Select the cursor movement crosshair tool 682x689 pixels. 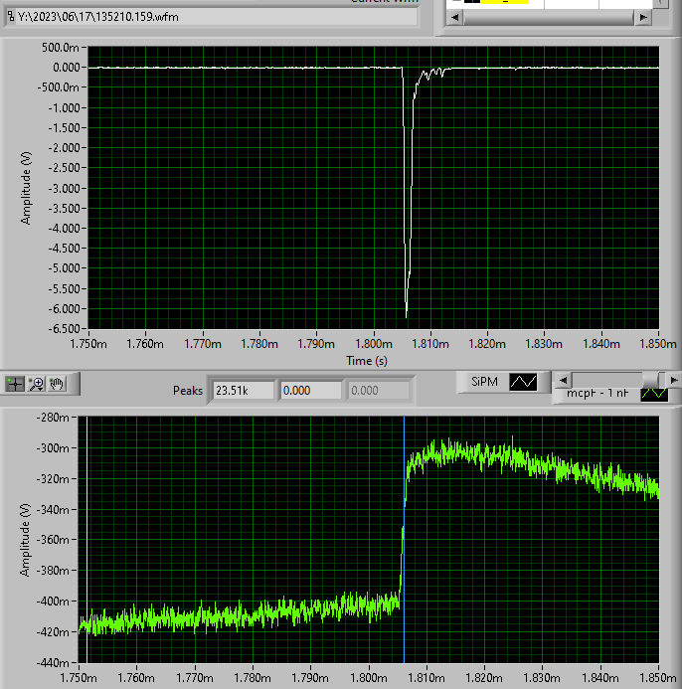15,384
